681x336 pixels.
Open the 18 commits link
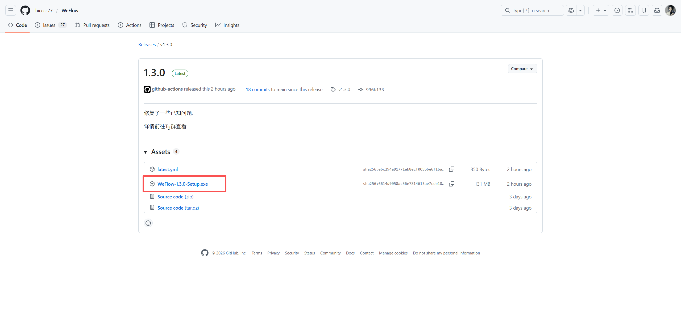click(x=258, y=90)
